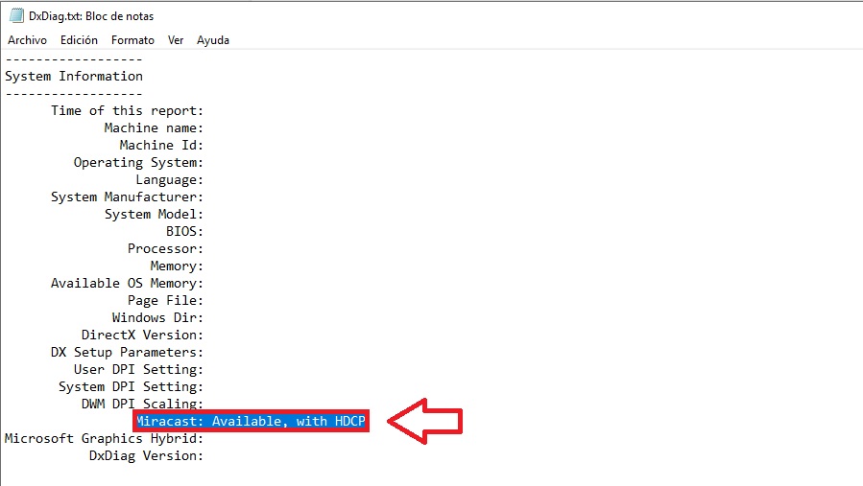This screenshot has width=863, height=486.
Task: Click the 'DxDiag.txt: Bloc de notas' window title
Action: pos(91,16)
